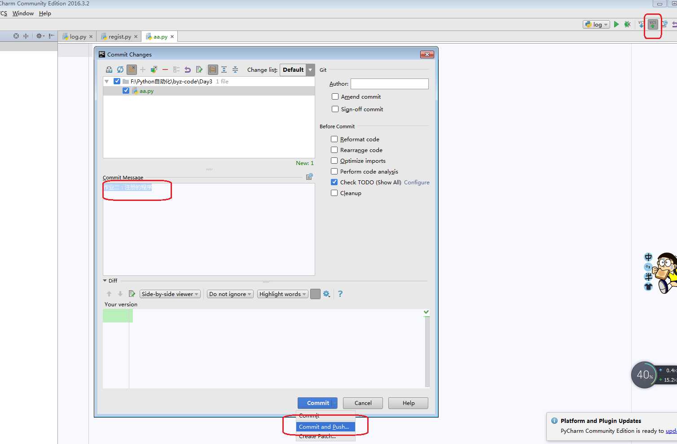Click the Author input field
Image resolution: width=677 pixels, height=444 pixels.
[x=389, y=83]
